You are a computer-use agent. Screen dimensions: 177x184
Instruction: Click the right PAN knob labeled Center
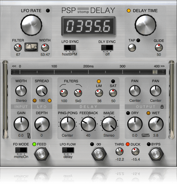(x=156, y=91)
